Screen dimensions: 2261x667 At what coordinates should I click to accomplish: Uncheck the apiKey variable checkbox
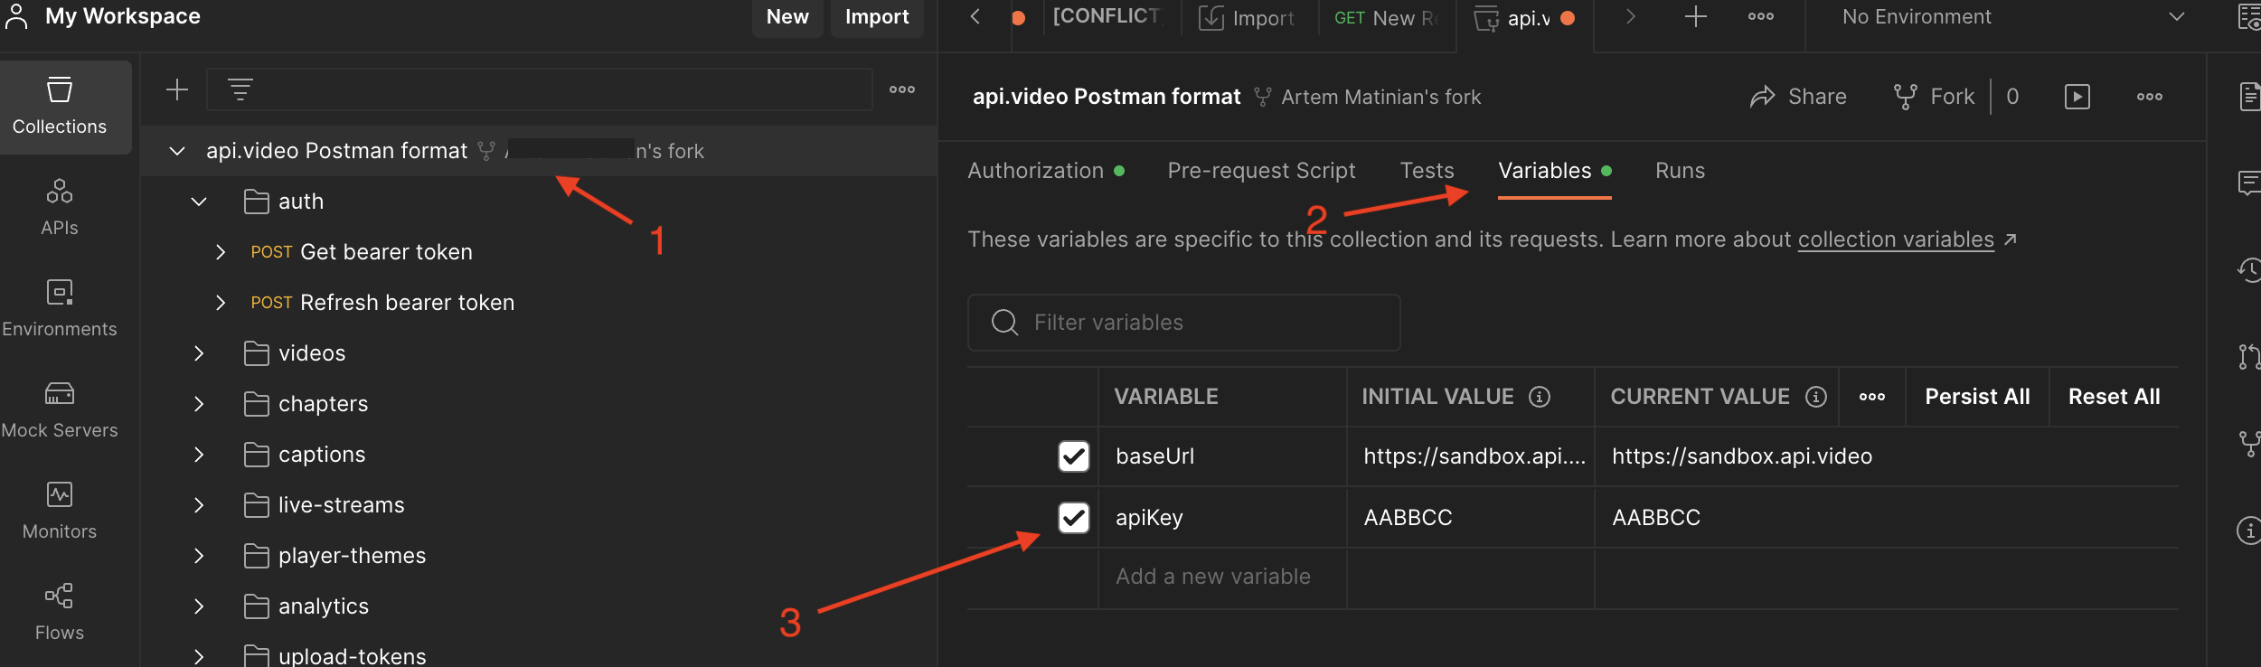1074,518
